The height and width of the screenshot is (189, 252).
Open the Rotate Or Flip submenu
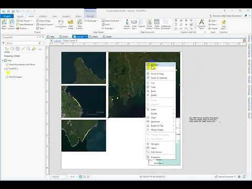pyautogui.click(x=161, y=125)
